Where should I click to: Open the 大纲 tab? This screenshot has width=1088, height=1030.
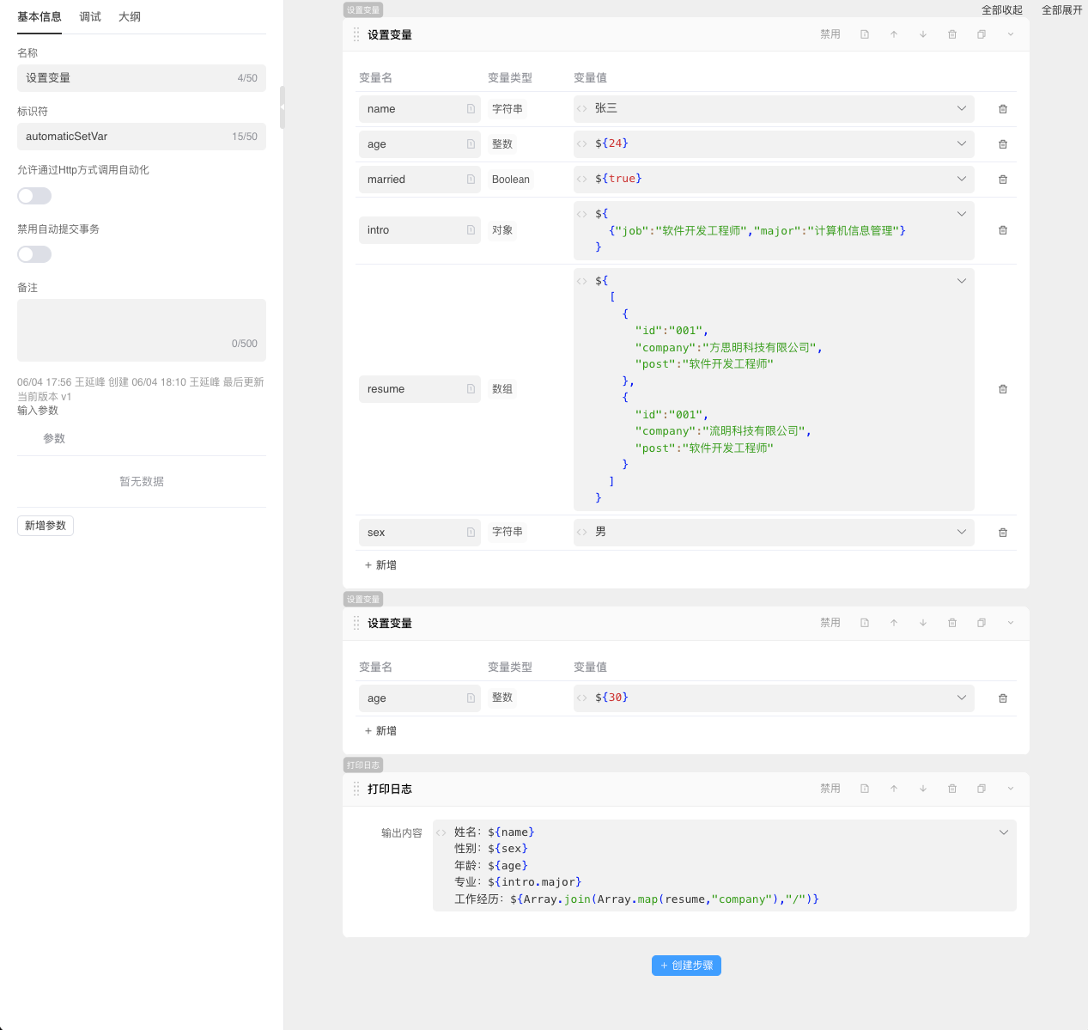pos(130,17)
